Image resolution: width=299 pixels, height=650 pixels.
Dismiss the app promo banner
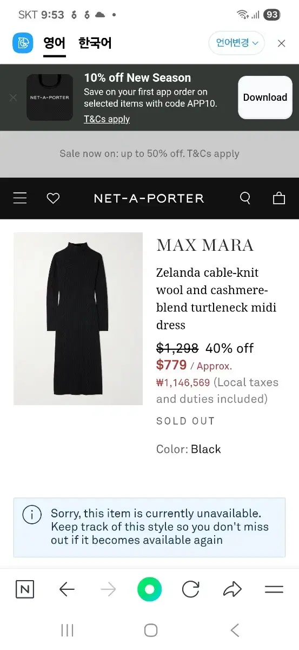13,97
